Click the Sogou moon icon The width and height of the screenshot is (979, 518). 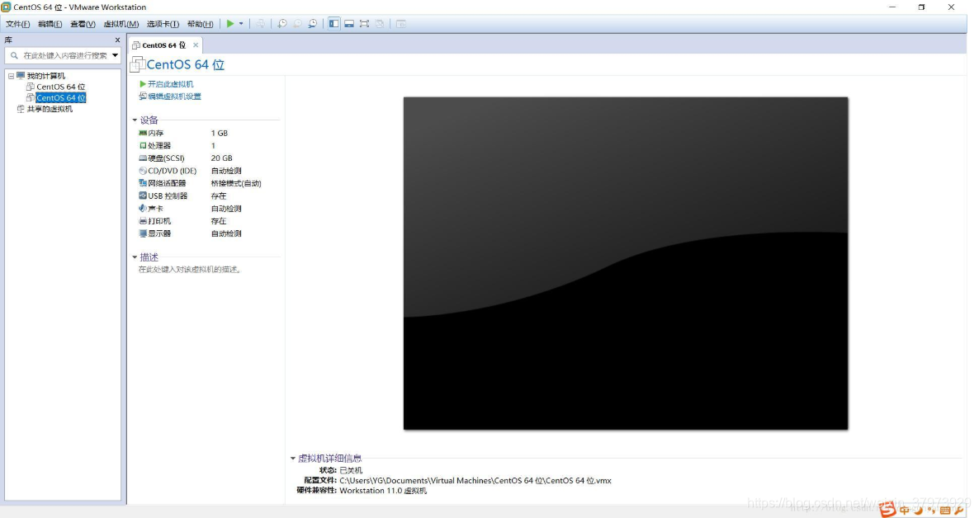(919, 510)
